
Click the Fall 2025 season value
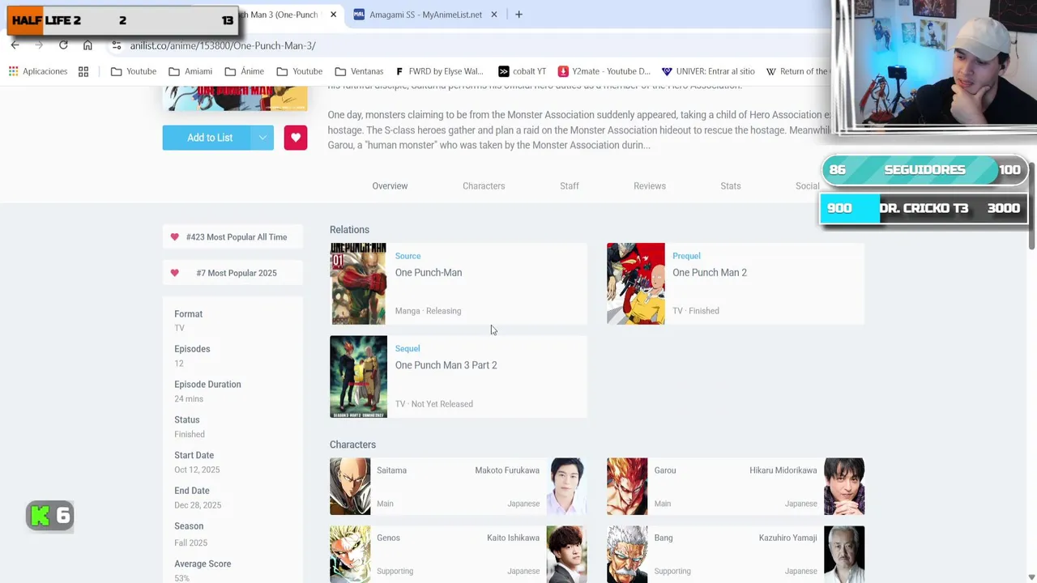pos(191,543)
